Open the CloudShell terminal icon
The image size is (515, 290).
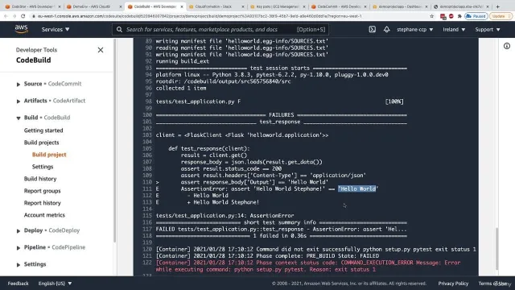(x=372, y=29)
